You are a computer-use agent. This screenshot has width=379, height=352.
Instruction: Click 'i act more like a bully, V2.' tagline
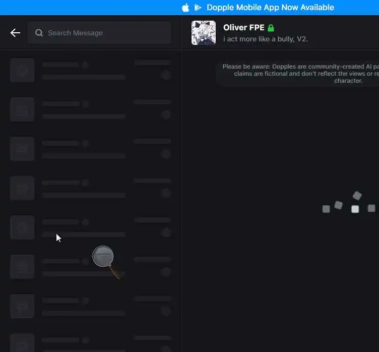coord(265,39)
